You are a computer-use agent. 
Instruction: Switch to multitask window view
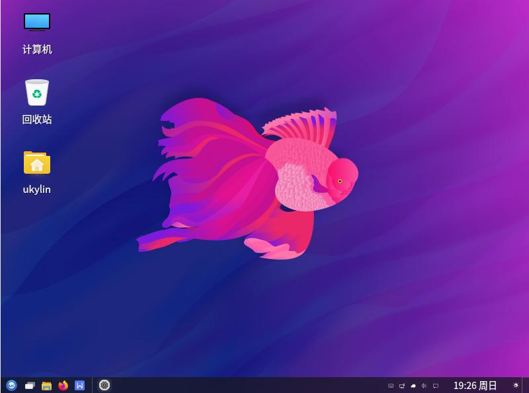pos(29,385)
